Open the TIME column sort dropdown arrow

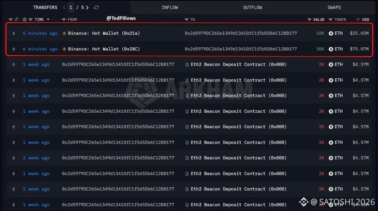[x=48, y=19]
